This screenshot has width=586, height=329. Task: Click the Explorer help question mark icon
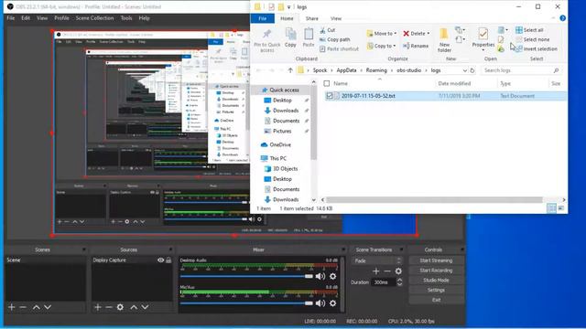562,18
